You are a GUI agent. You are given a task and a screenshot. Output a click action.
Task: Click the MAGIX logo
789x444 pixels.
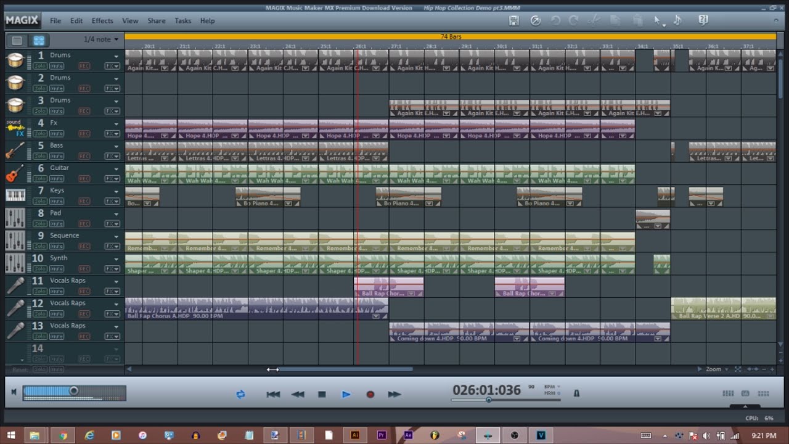[22, 20]
